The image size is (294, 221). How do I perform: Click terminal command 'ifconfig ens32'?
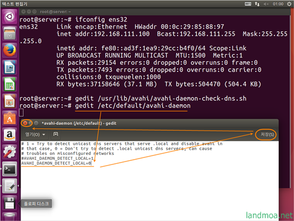[101, 19]
